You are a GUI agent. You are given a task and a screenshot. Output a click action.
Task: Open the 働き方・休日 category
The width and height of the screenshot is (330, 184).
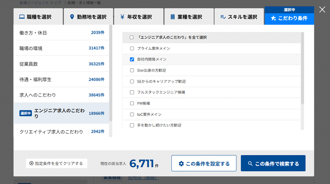point(61,33)
